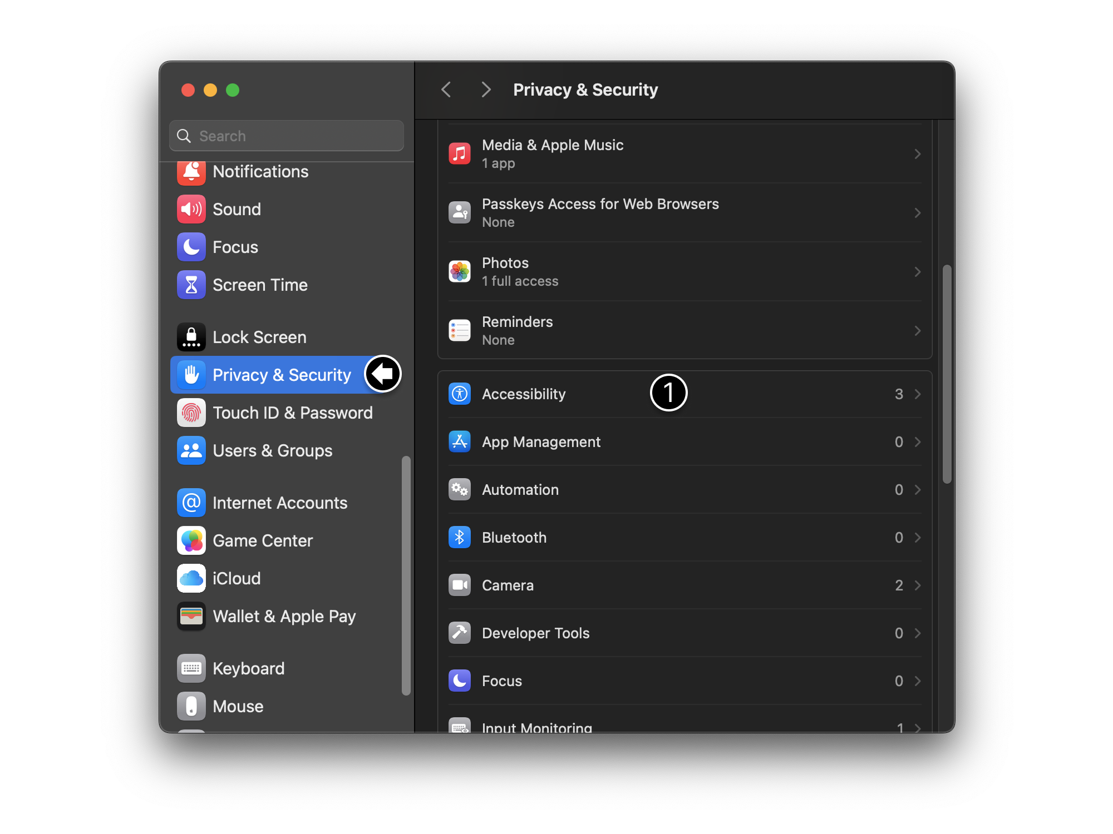
Task: Click the Developer Tools hammer icon
Action: (460, 633)
